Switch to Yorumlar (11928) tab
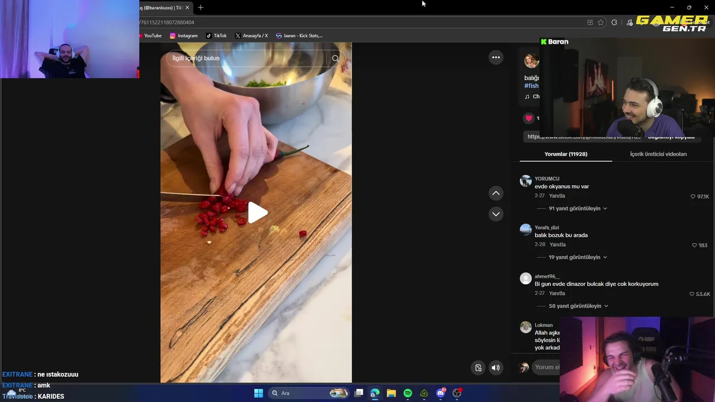The height and width of the screenshot is (402, 715). coord(566,154)
